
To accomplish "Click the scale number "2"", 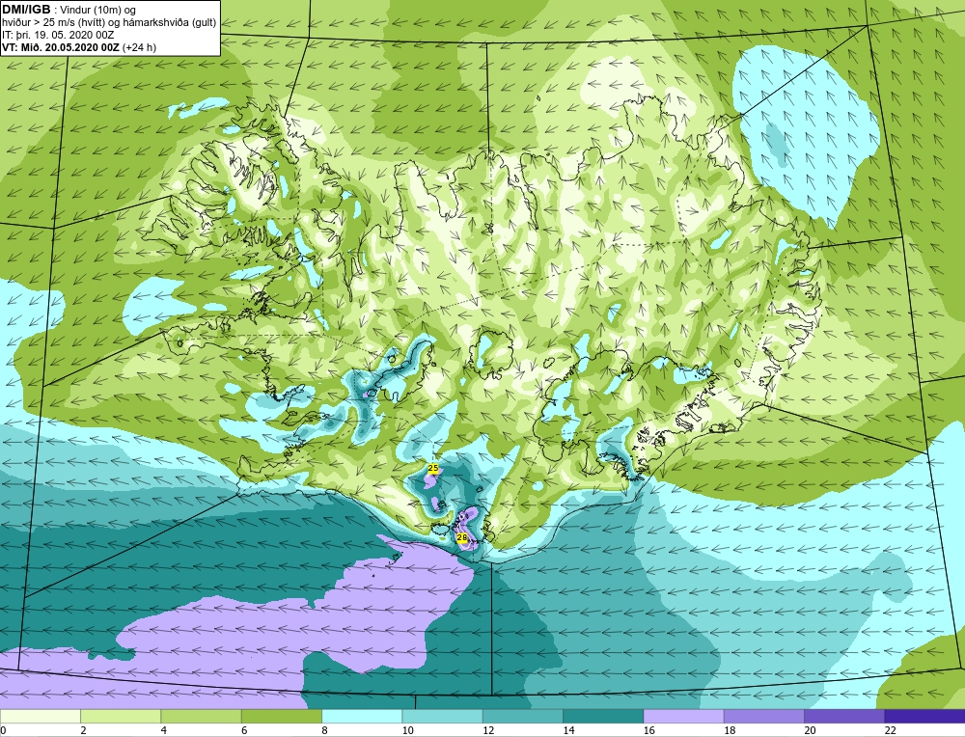I will 84,731.
